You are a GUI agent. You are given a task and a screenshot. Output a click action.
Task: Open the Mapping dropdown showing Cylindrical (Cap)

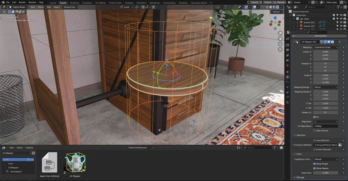[x=325, y=47]
